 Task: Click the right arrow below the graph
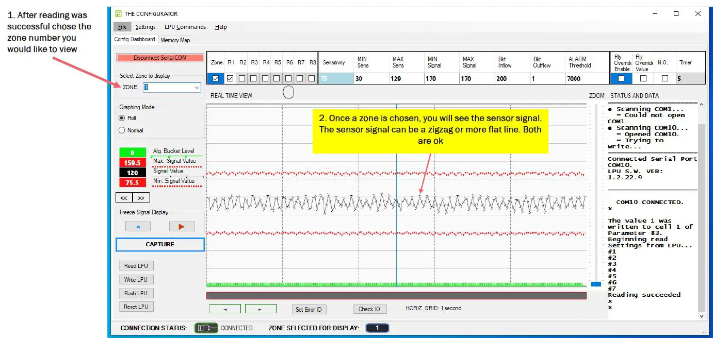point(261,309)
